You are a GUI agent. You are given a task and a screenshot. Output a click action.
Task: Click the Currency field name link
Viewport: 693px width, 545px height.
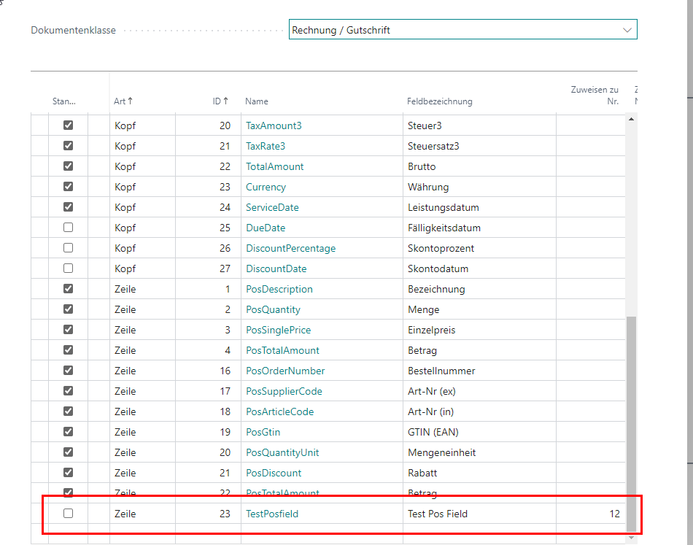[266, 187]
